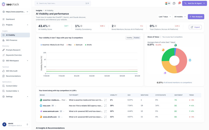Click the Dashboard grid icon in sidebar
The width and height of the screenshot is (209, 130).
[4, 19]
